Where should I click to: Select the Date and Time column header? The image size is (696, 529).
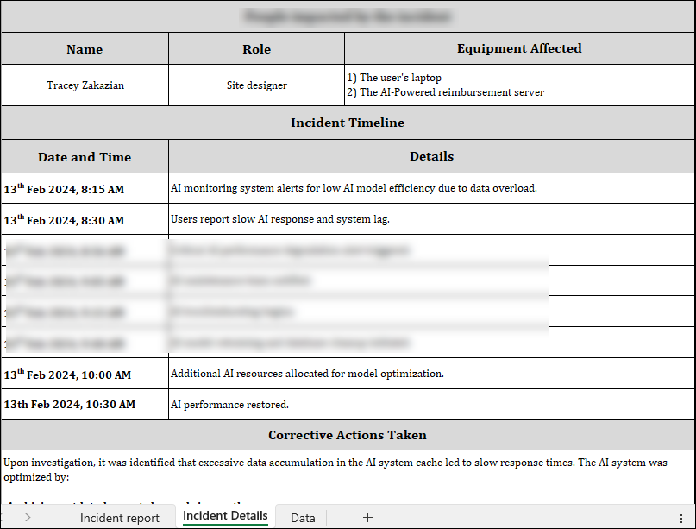[85, 157]
